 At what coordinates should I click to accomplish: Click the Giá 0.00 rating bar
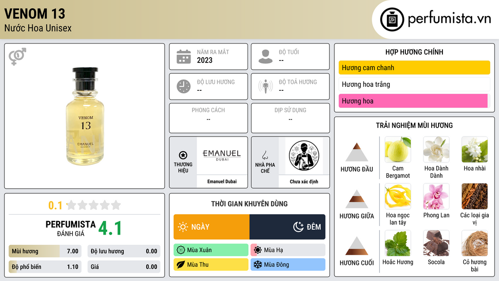[124, 267]
